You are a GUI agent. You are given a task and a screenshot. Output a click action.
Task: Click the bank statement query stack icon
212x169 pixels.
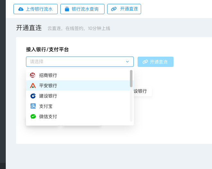67,9
